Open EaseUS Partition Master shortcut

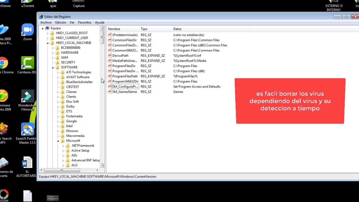(x=26, y=133)
